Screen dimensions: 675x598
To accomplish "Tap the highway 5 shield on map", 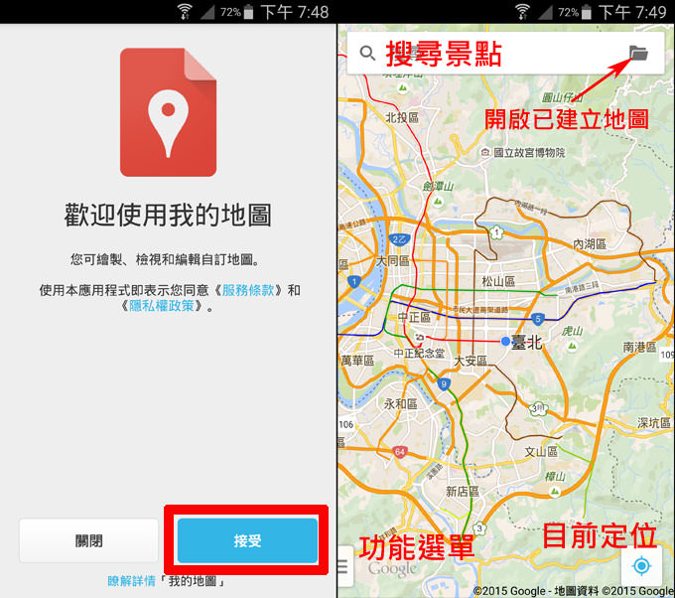I will click(x=537, y=319).
